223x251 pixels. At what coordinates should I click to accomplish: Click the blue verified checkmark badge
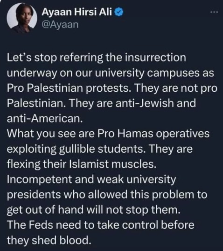119,12
